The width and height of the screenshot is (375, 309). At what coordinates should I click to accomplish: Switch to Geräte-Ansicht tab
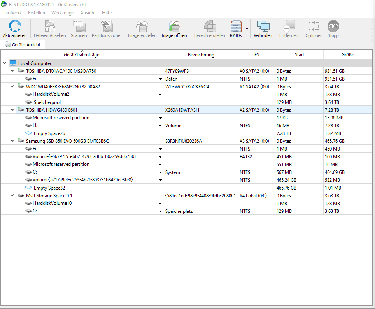(x=23, y=45)
